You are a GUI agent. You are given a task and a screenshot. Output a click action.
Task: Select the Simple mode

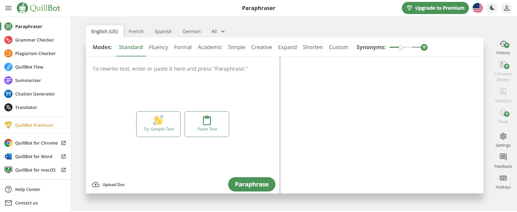(237, 47)
